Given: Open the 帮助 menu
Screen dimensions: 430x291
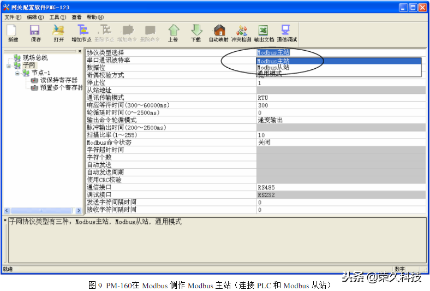Looking at the screenshot, I should (x=95, y=17).
